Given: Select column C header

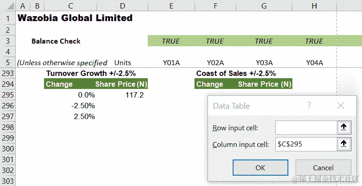Looking at the screenshot, I should 71,6.
